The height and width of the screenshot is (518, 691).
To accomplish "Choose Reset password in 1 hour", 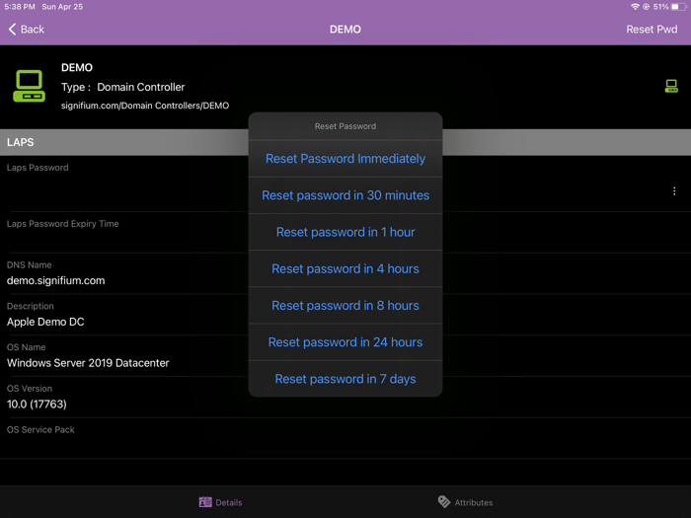I will click(345, 232).
